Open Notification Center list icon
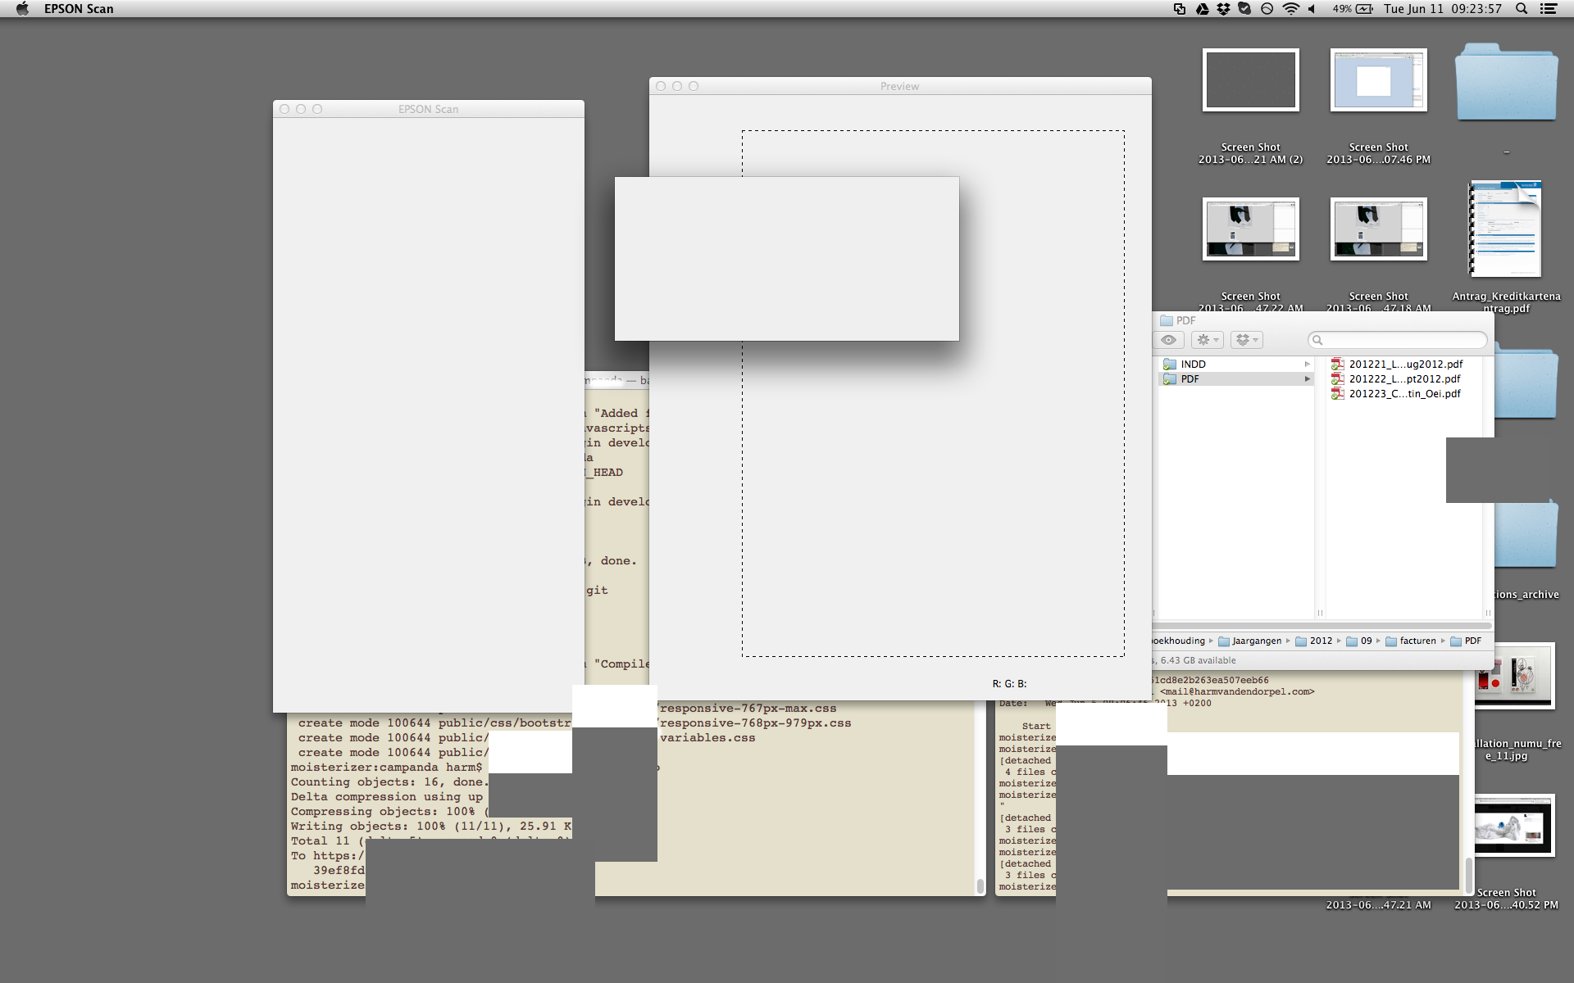 (x=1549, y=9)
